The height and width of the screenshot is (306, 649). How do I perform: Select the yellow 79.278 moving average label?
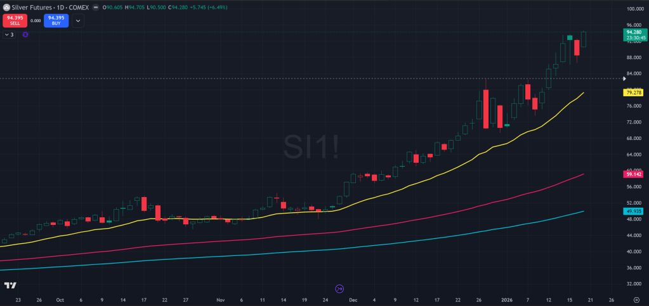(x=634, y=92)
